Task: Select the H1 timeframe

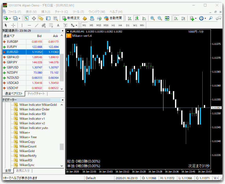Action: [113, 25]
